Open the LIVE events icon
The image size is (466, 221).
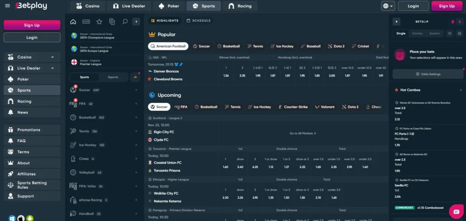tap(86, 22)
